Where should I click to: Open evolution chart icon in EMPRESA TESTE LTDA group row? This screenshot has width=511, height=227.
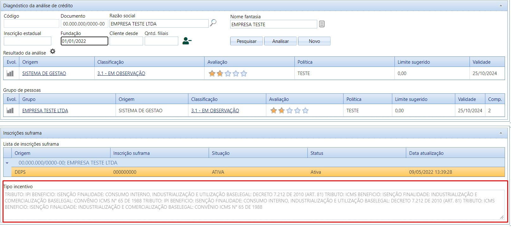10,111
